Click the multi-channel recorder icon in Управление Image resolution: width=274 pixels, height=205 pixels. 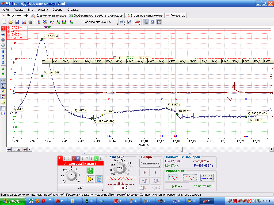click(207, 177)
